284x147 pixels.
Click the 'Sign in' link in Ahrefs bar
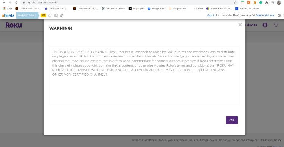point(211,15)
